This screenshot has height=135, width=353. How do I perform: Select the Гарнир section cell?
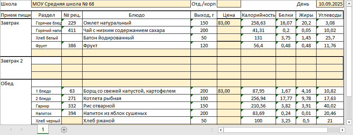[46, 106]
